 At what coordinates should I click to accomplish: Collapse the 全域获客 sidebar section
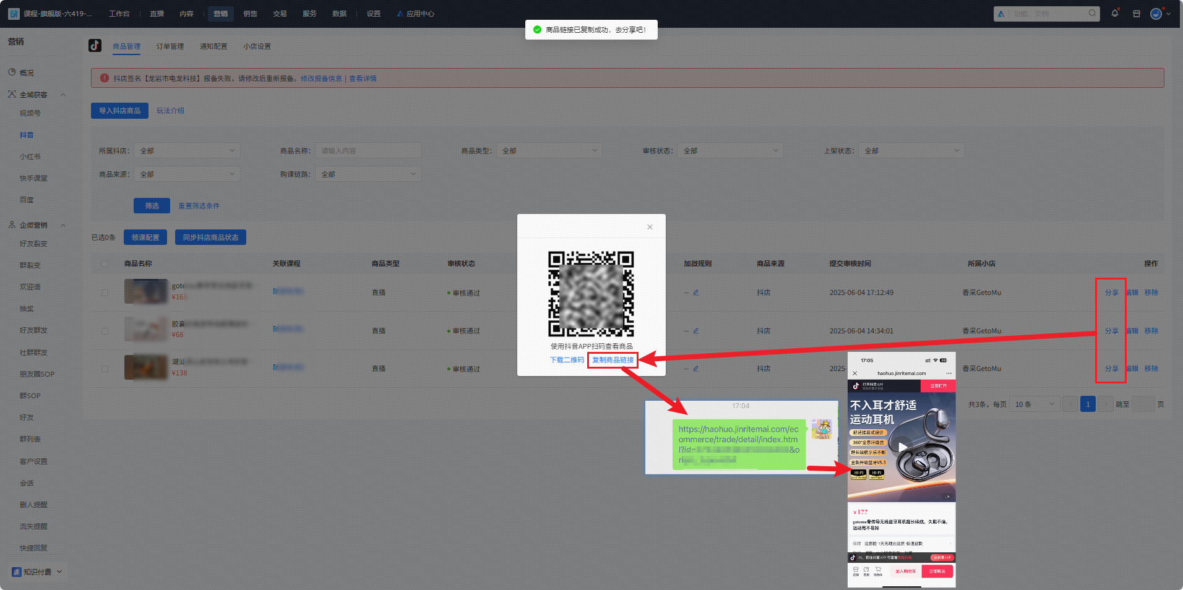coord(63,95)
